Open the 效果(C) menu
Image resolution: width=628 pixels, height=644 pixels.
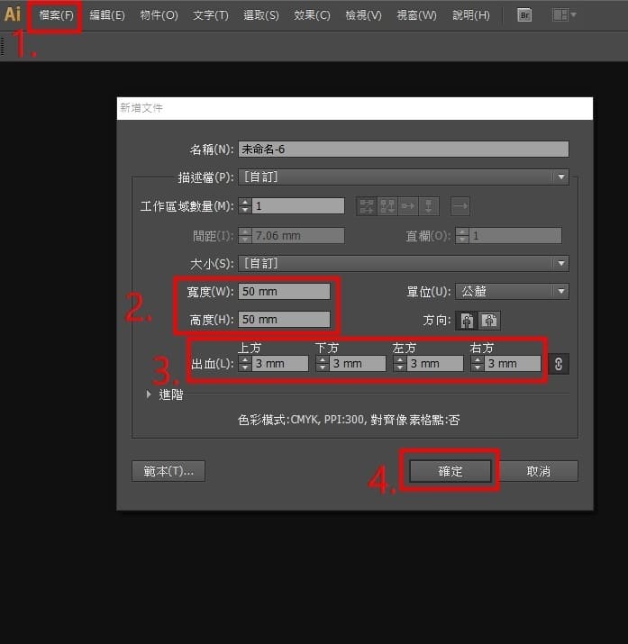[x=312, y=15]
